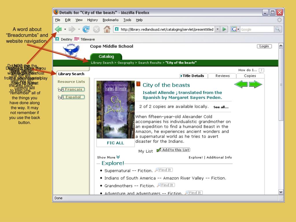This screenshot has width=296, height=222.
Task: Open the Tools menu
Action: point(127,20)
